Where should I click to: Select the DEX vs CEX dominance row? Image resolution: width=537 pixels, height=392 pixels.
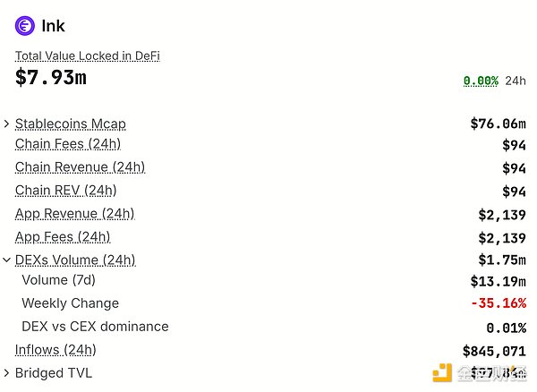coord(95,327)
